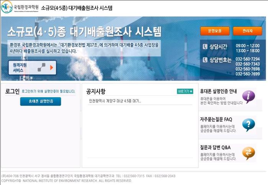Click the 국립환경과학원 logo emblem
Image resolution: width=268 pixels, height=185 pixels.
click(7, 7)
